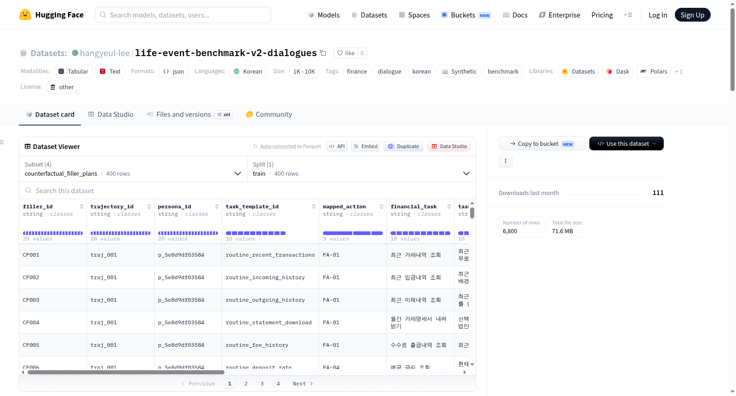The height and width of the screenshot is (396, 736).
Task: Click the API button in Dataset Viewer
Action: tap(337, 146)
